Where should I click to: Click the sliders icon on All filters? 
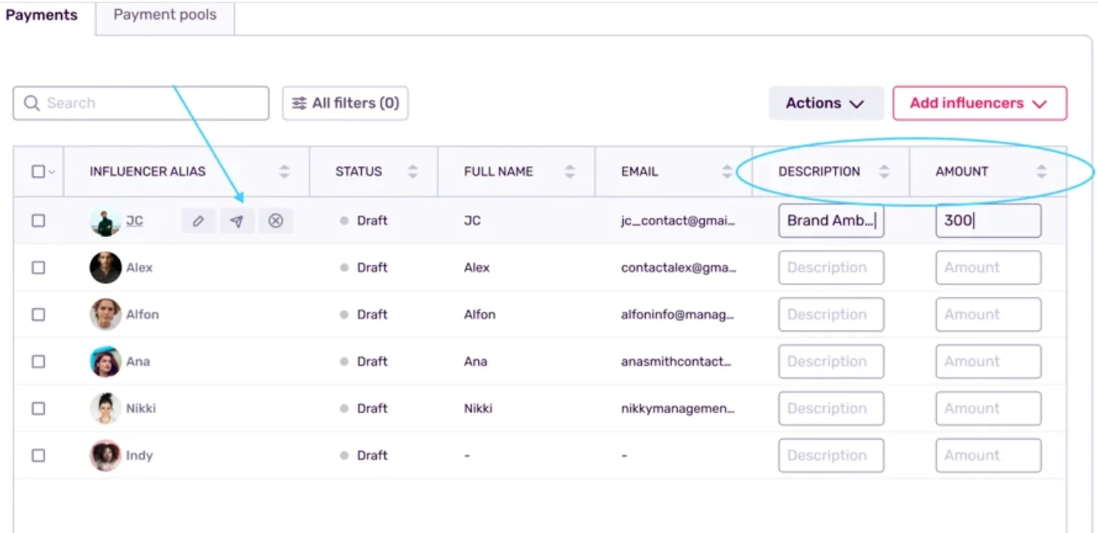[299, 103]
